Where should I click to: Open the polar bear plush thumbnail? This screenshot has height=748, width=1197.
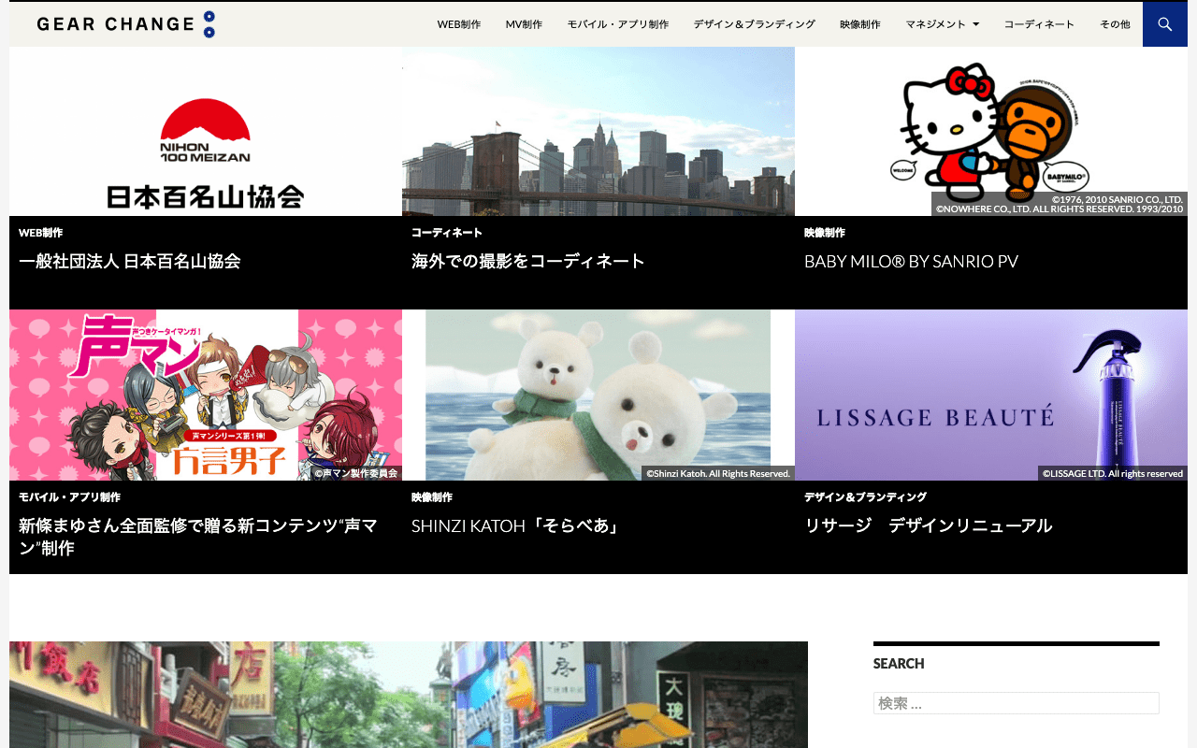tap(598, 395)
